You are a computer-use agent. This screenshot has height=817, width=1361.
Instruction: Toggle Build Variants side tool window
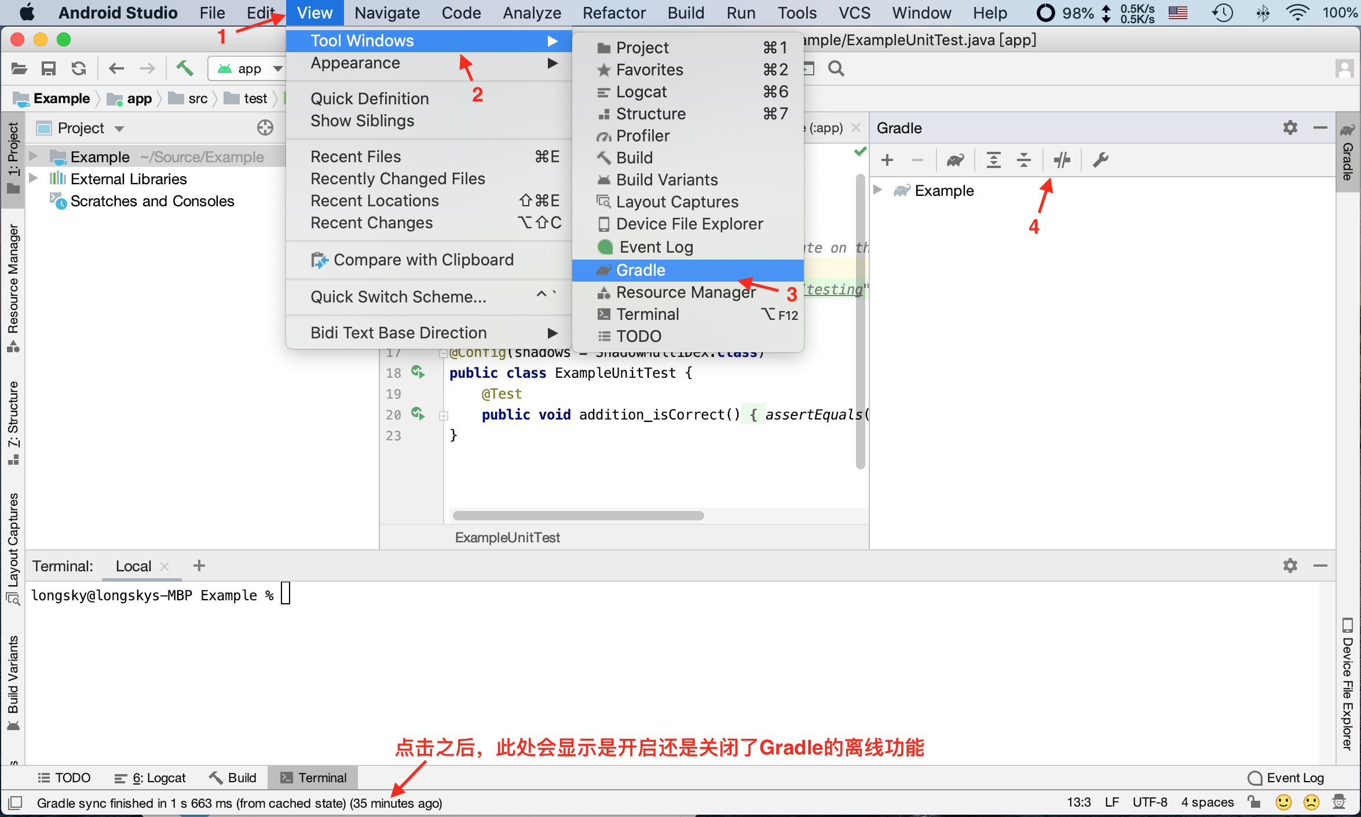(13, 683)
